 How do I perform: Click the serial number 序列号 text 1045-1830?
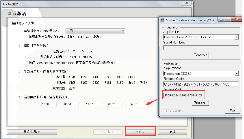coord(102,77)
